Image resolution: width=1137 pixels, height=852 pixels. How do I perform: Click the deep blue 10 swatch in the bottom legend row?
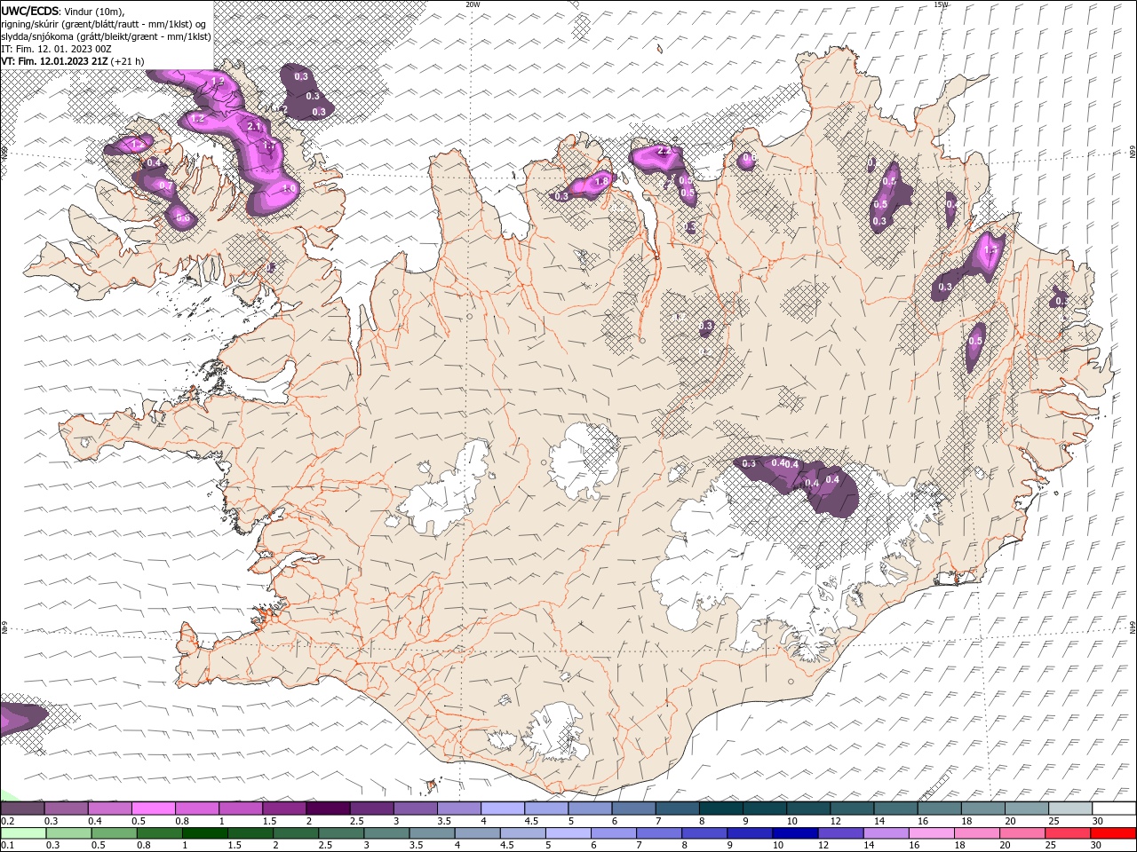[x=794, y=833]
